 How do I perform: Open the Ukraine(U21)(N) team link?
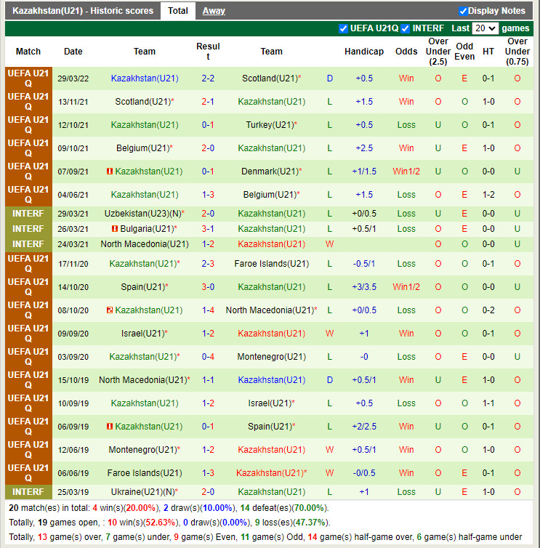[143, 492]
